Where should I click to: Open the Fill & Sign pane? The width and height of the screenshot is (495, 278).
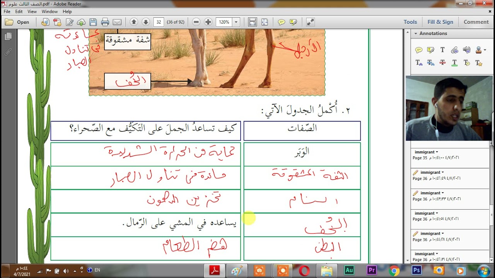tap(440, 22)
